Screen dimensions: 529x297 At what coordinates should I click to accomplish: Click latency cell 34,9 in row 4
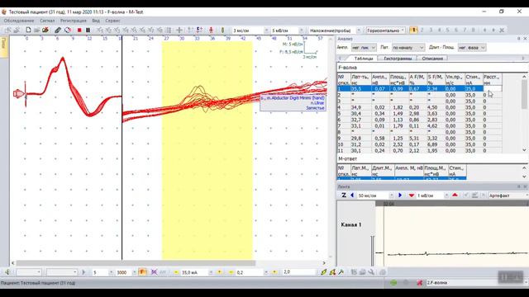(x=360, y=107)
